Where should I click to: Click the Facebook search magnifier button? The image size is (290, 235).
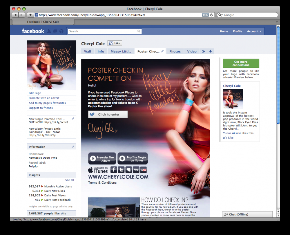point(139,31)
